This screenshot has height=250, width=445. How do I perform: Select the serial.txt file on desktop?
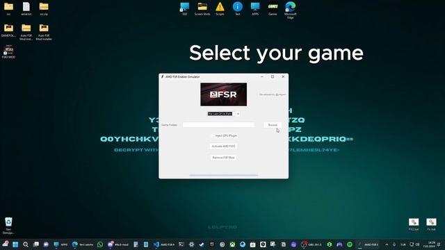coord(26,8)
